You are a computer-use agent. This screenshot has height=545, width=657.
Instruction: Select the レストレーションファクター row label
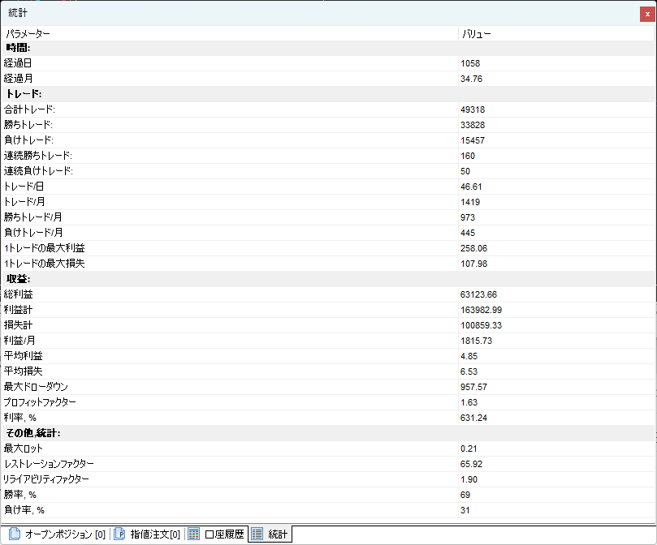(49, 464)
